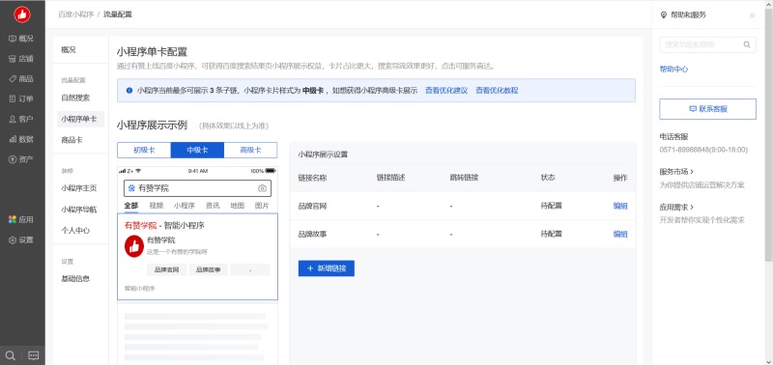Open 商品 in the dark sidebar
773x365 pixels.
(22, 79)
